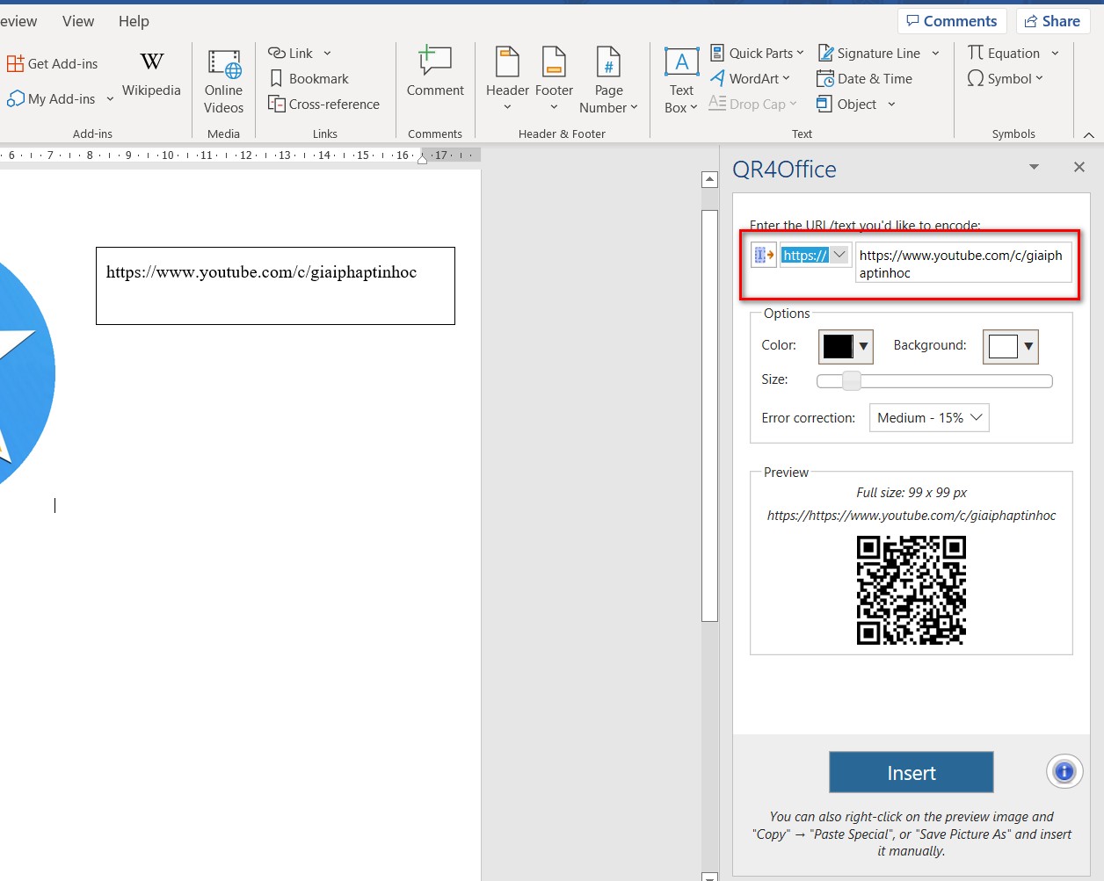
Task: Open the View tab
Action: [78, 21]
